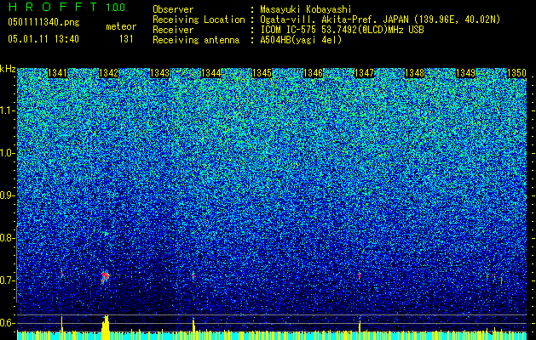Screen dimensions: 536x340
Task: Select the 1343 time marker
Action: [x=159, y=73]
